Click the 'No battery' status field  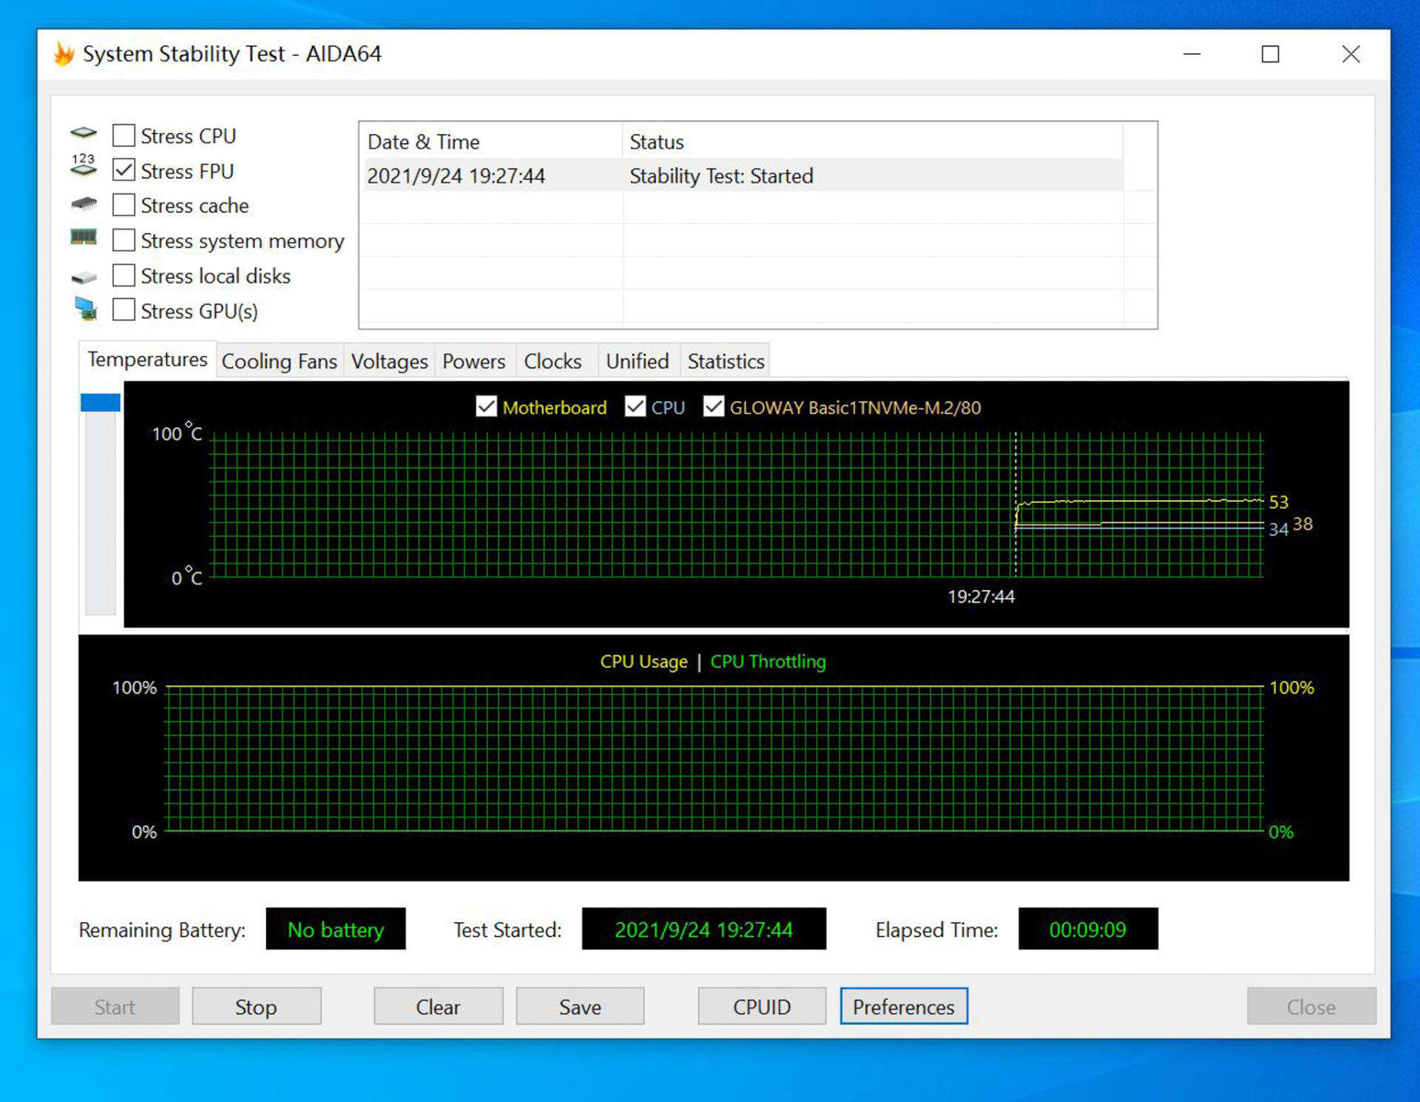(336, 929)
